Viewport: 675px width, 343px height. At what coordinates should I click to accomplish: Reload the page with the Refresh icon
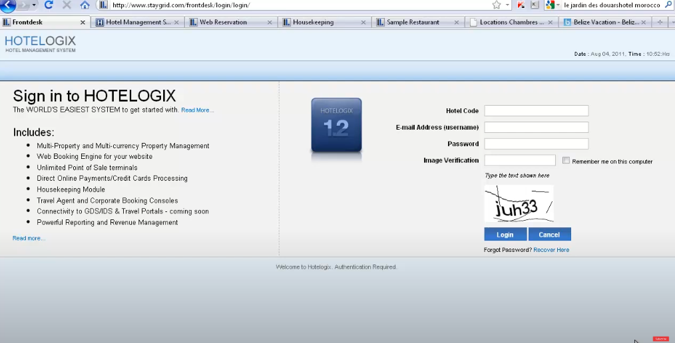coord(49,5)
